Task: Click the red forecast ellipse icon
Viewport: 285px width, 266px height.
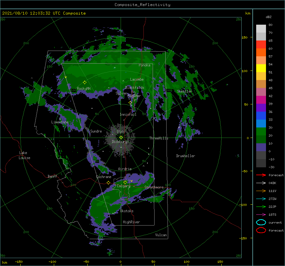Action: pos(261,230)
